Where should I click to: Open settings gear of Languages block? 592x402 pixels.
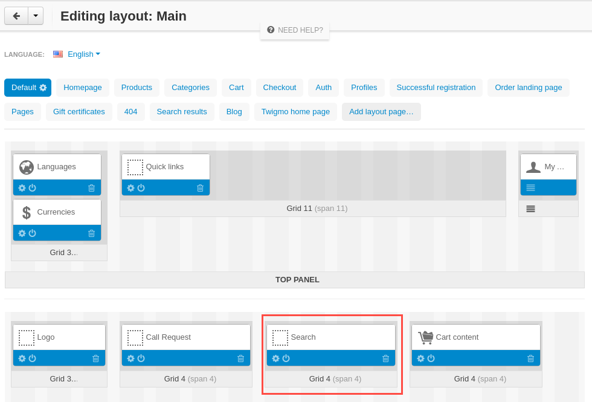point(22,188)
